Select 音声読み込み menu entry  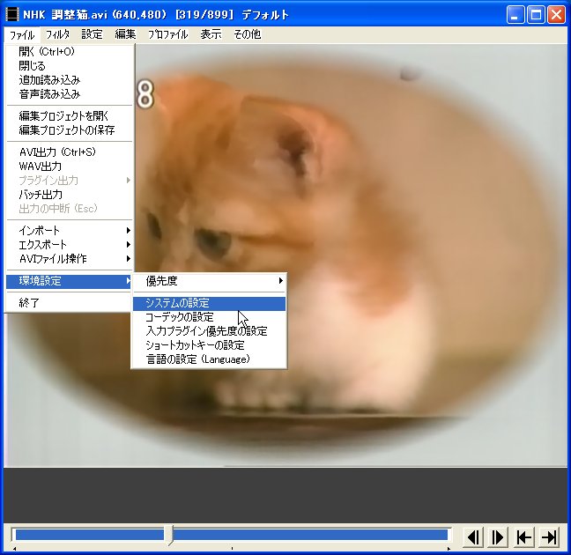coord(70,94)
